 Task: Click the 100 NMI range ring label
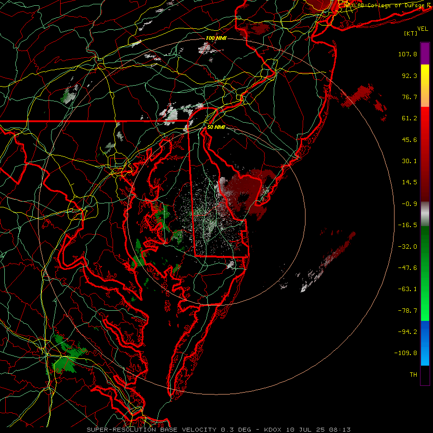pos(216,38)
